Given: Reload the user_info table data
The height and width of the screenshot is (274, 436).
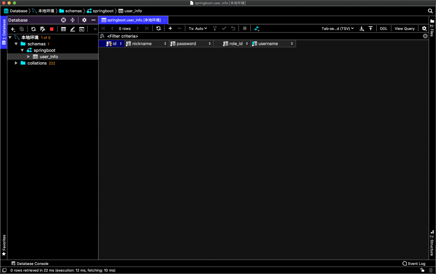Looking at the screenshot, I should tap(159, 28).
